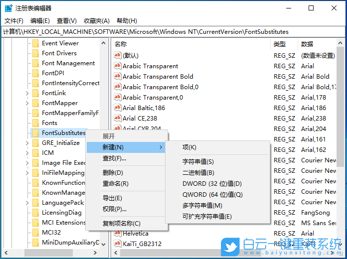
Task: Click the icon of the (默认) value
Action: 118,55
